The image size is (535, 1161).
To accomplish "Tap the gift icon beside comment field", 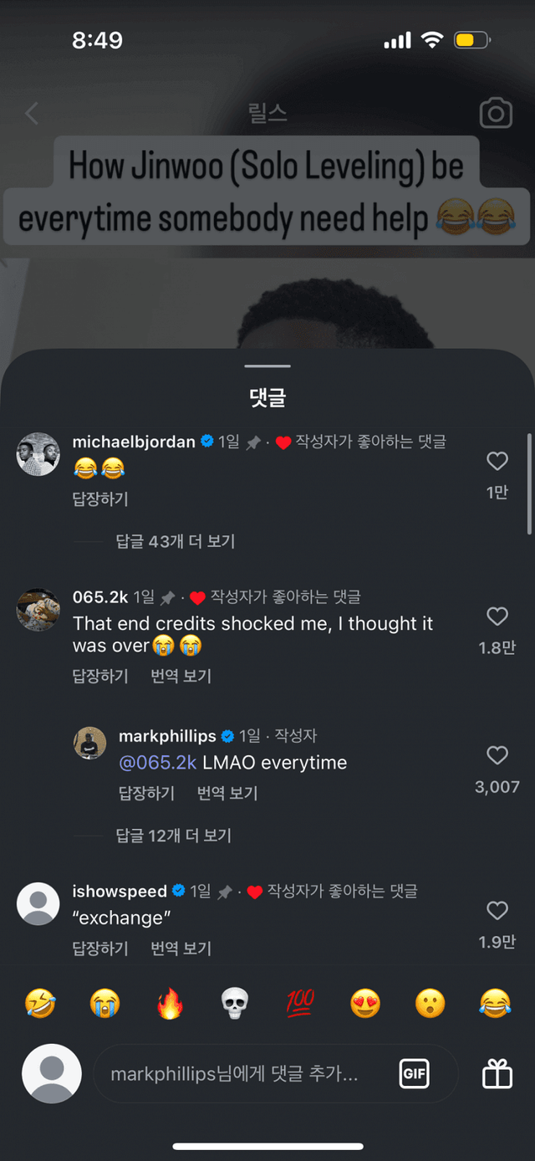I will (x=497, y=1074).
